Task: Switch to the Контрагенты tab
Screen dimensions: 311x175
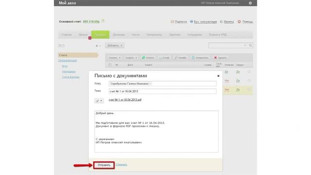Action: coord(154,35)
